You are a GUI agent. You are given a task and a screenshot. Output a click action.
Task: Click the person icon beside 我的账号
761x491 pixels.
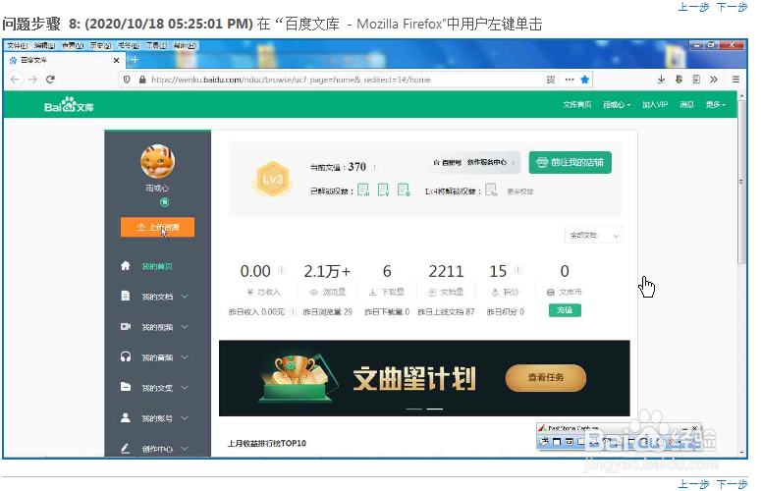126,417
